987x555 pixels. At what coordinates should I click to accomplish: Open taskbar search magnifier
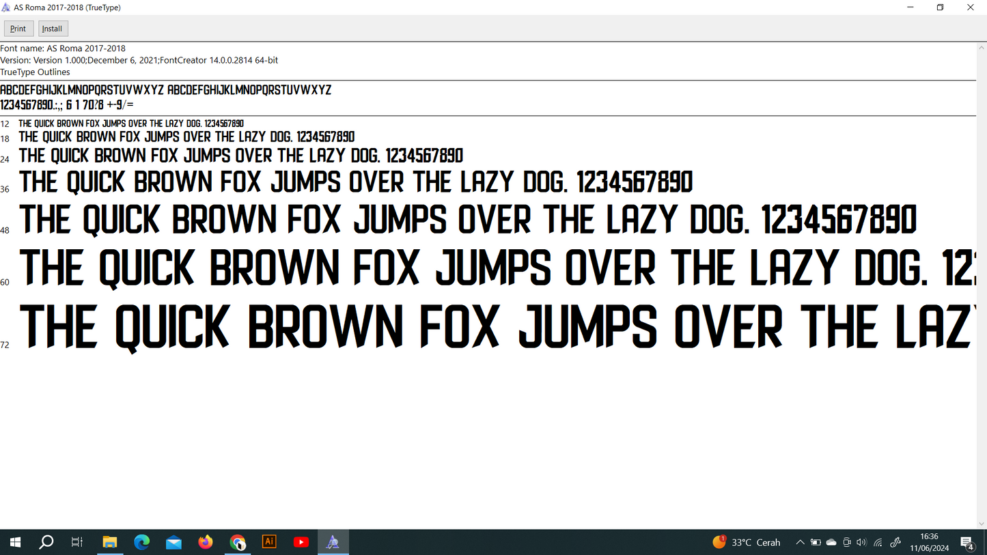point(46,542)
